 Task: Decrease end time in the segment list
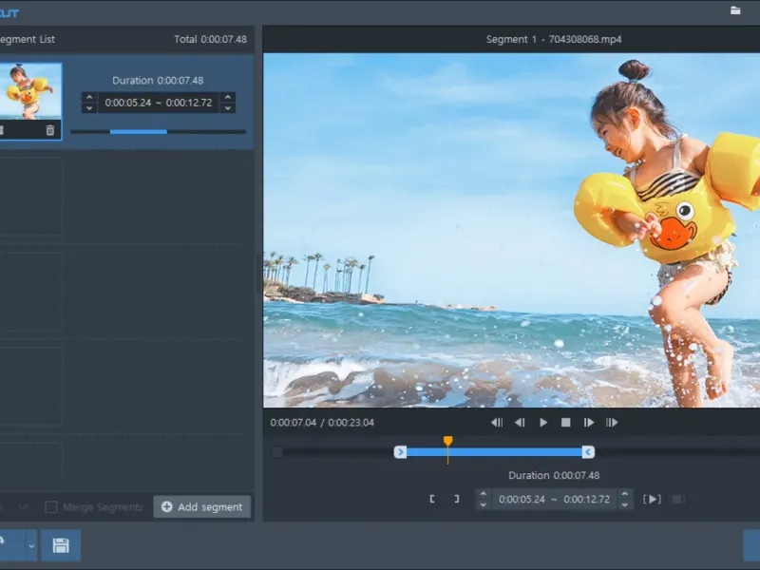[x=228, y=108]
